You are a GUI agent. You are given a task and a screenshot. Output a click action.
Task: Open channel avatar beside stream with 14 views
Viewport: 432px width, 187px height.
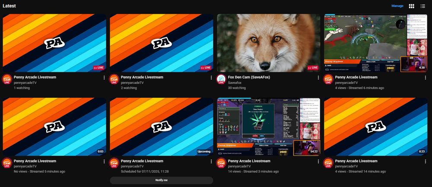click(221, 163)
